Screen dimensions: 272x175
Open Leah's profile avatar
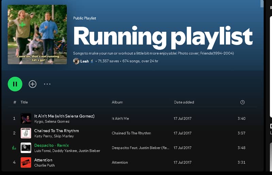pyautogui.click(x=76, y=61)
